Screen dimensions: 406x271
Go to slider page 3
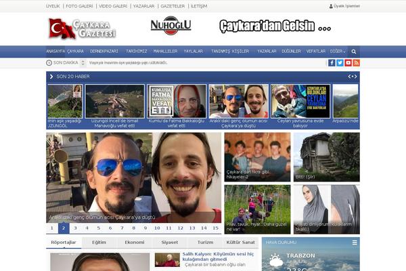(75, 228)
